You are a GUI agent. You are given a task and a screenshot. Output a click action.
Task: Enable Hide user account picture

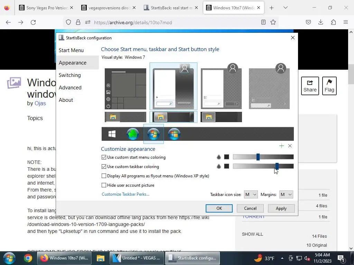point(104,185)
